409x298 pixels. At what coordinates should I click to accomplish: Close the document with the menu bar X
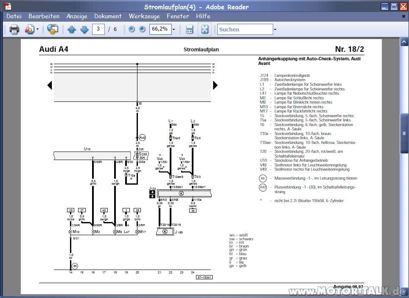(x=403, y=16)
